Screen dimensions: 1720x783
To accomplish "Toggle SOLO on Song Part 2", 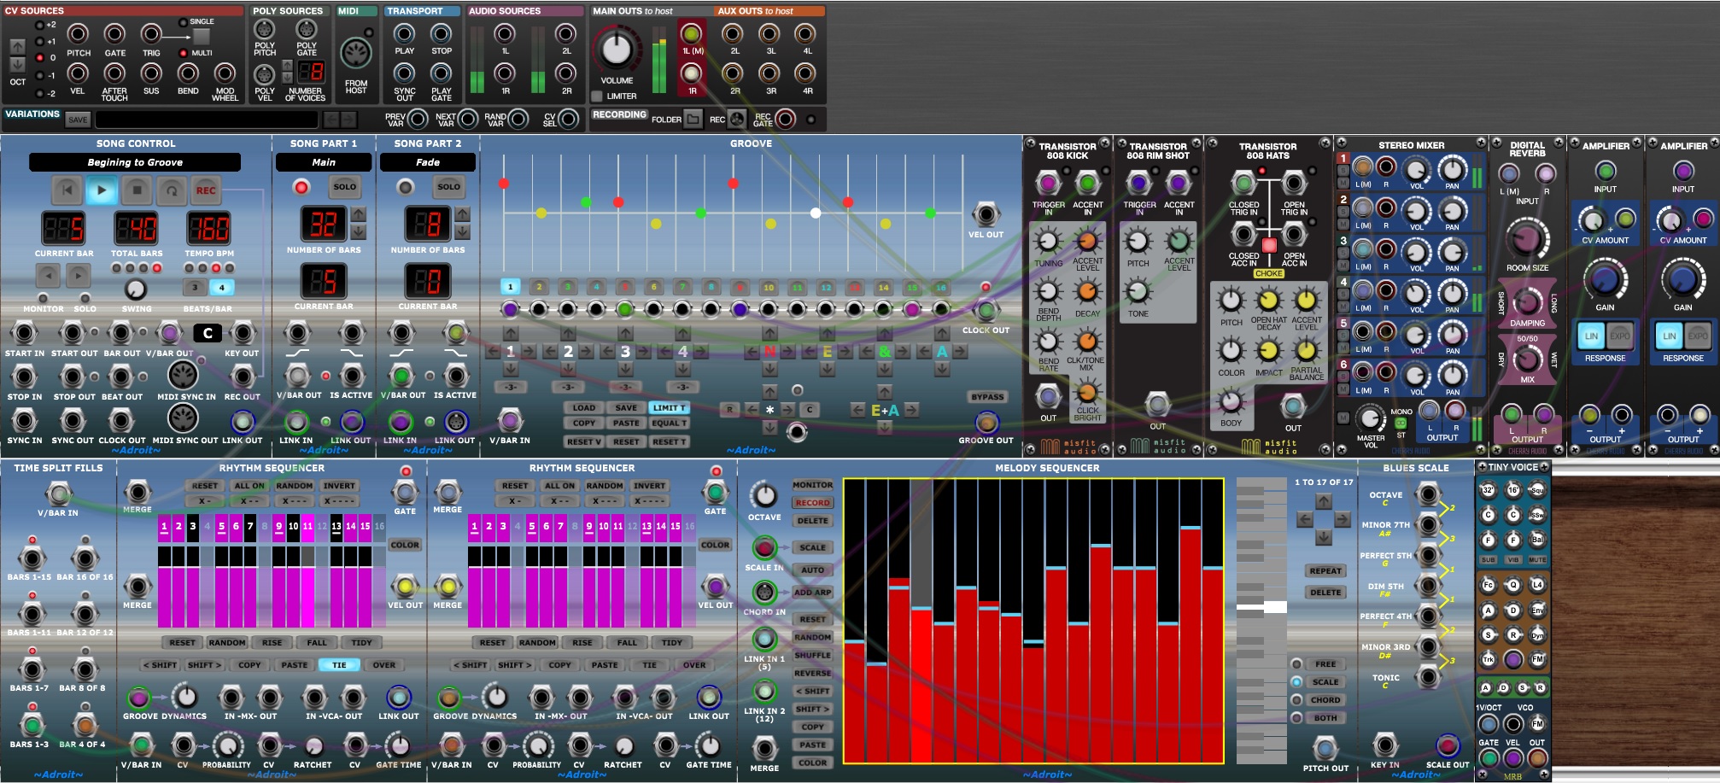I will [449, 186].
